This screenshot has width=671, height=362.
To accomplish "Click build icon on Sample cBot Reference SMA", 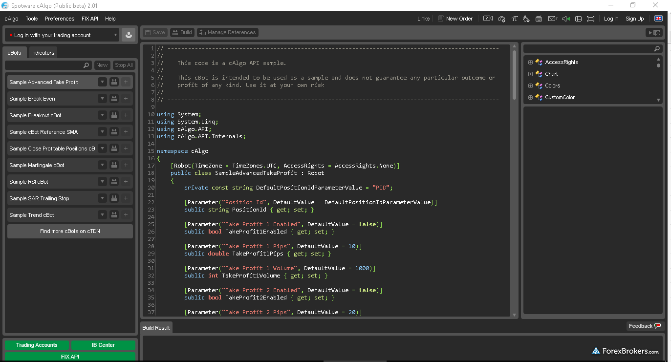I will [114, 132].
